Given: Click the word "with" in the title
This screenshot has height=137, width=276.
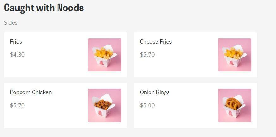Looking at the screenshot, I should tap(46, 8).
